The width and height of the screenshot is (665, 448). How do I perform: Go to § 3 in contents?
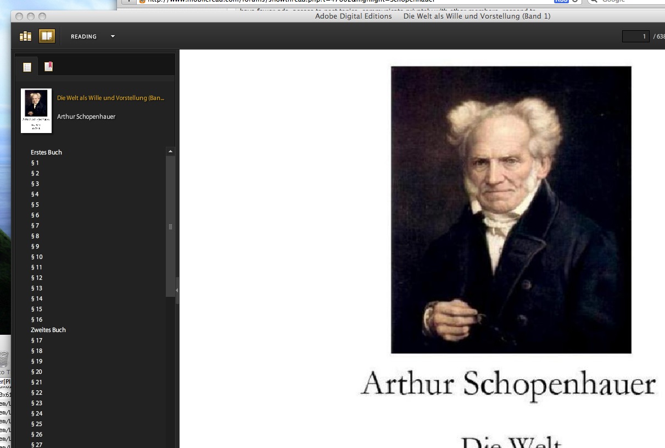pyautogui.click(x=35, y=184)
